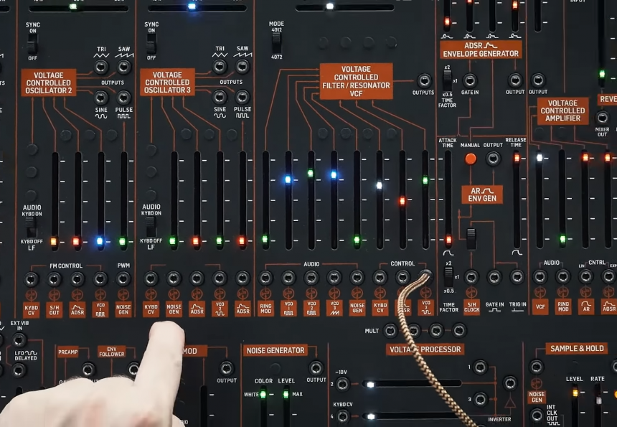
Task: Click VCO 2 PWM NOISE GEN jack
Action: pyautogui.click(x=123, y=279)
